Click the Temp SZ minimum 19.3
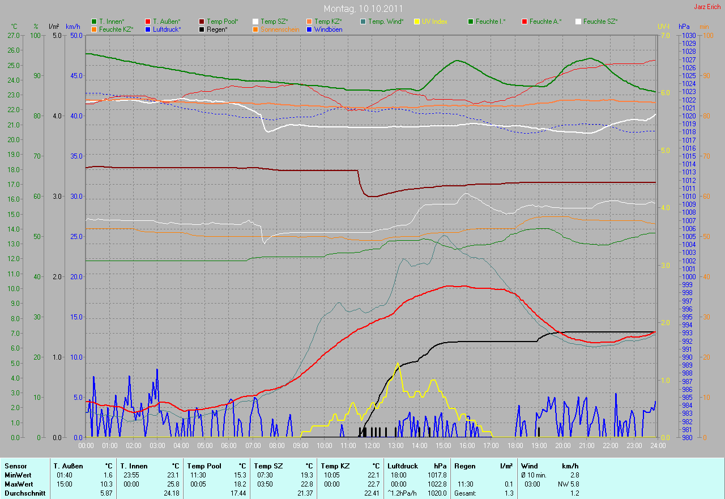 pyautogui.click(x=306, y=475)
